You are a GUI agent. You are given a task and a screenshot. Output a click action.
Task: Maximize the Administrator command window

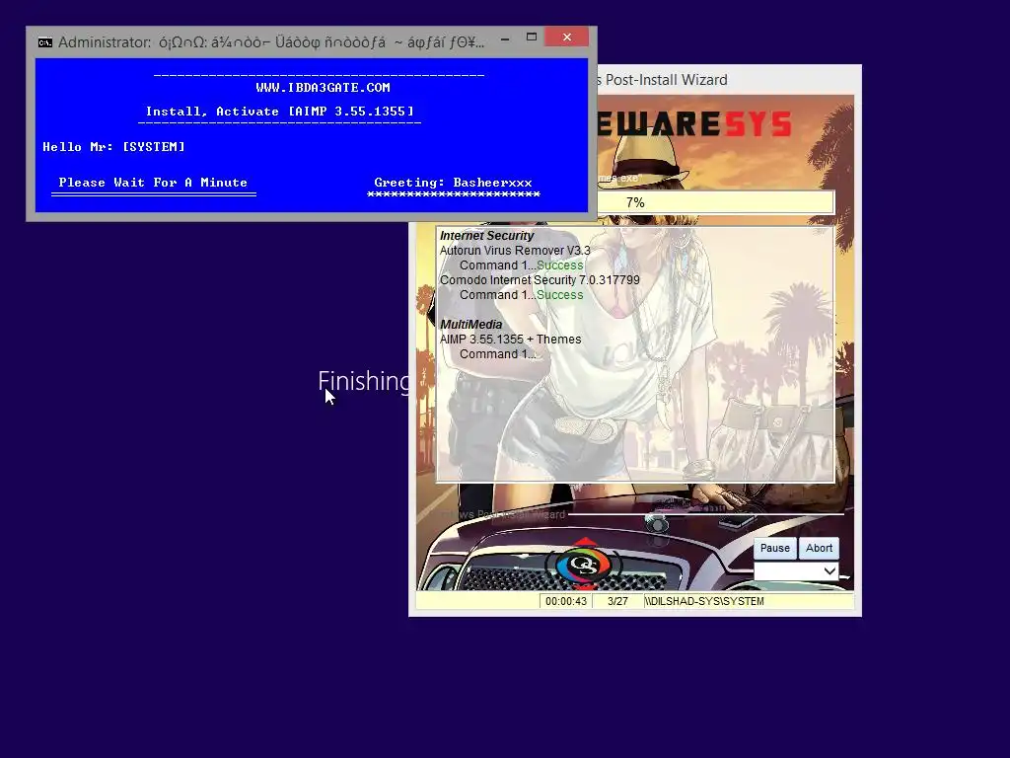[x=532, y=38]
